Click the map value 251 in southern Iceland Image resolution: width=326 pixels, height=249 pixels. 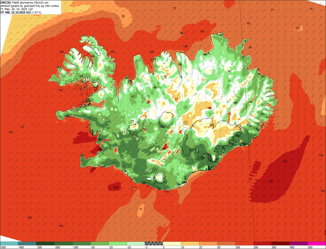pyautogui.click(x=164, y=149)
